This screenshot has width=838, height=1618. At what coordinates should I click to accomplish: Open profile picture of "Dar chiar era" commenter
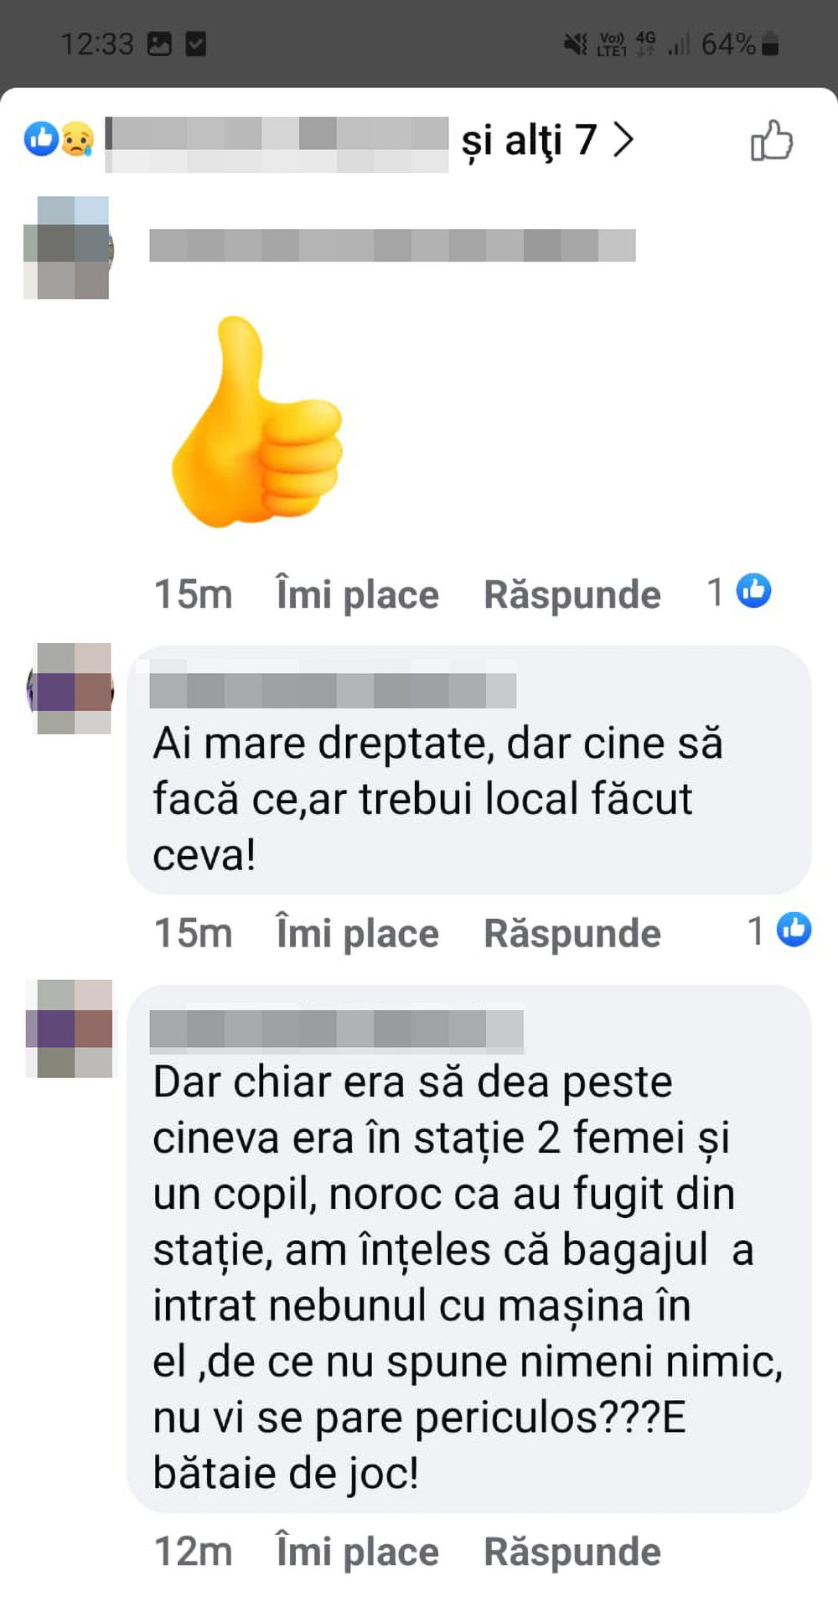[70, 1029]
